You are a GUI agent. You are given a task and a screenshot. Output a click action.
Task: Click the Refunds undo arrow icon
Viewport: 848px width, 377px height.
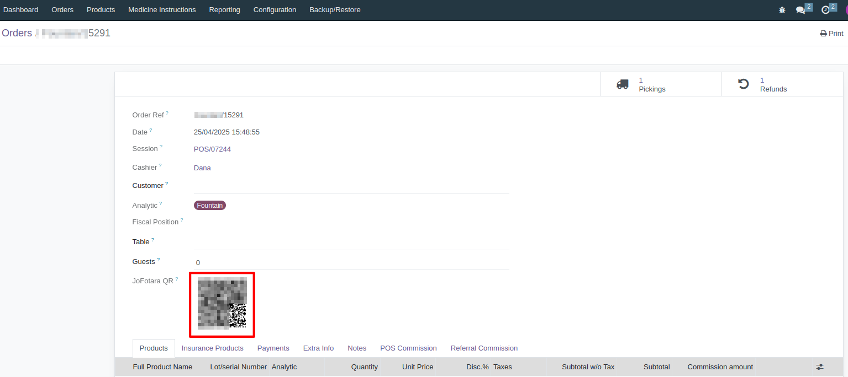(x=744, y=84)
